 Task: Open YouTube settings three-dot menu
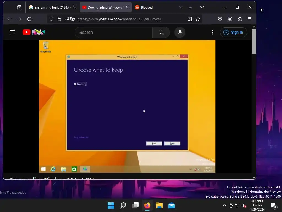pyautogui.click(x=212, y=32)
